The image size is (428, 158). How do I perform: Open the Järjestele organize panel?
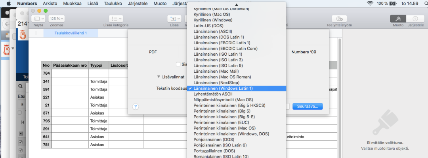[x=415, y=19]
